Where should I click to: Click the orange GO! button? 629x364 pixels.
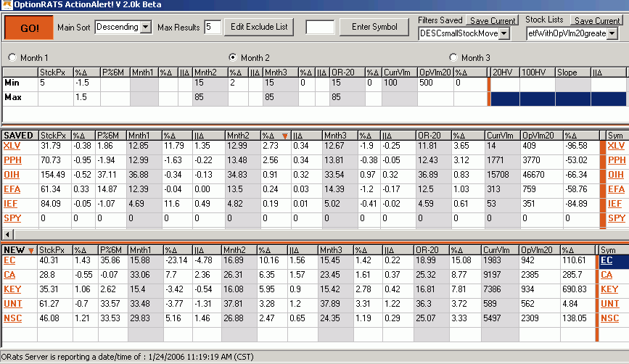click(x=29, y=28)
